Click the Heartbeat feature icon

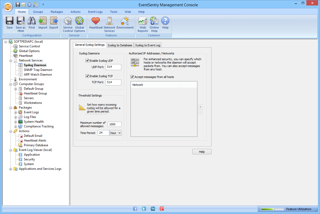[x=96, y=23]
